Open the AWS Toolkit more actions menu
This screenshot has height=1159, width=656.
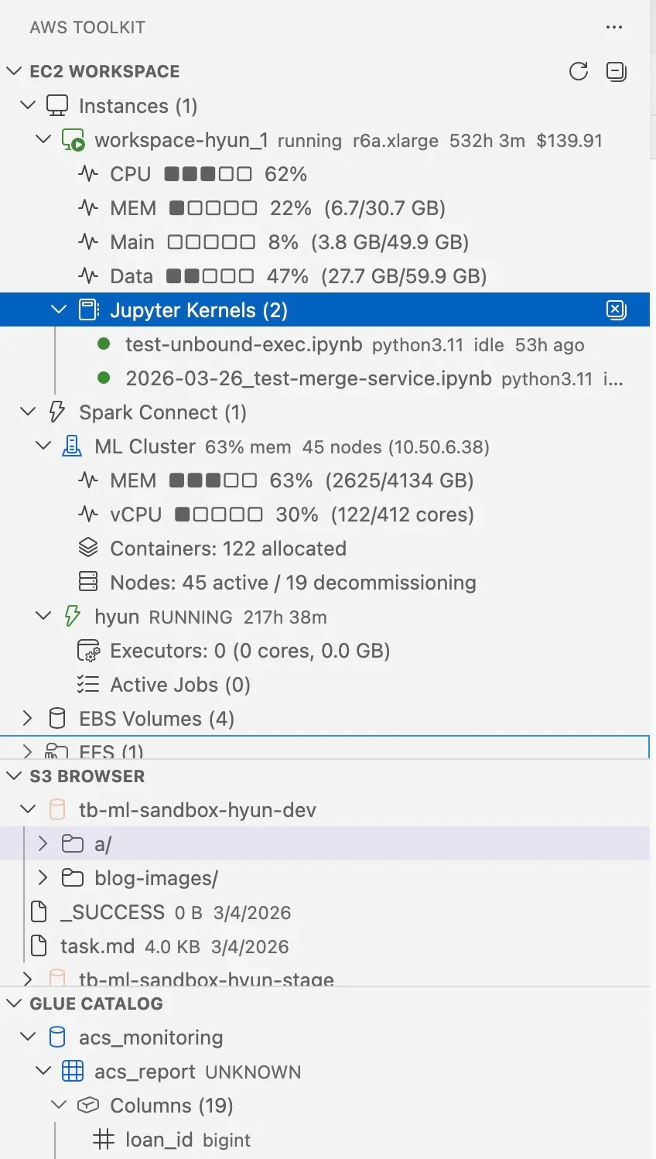coord(614,27)
